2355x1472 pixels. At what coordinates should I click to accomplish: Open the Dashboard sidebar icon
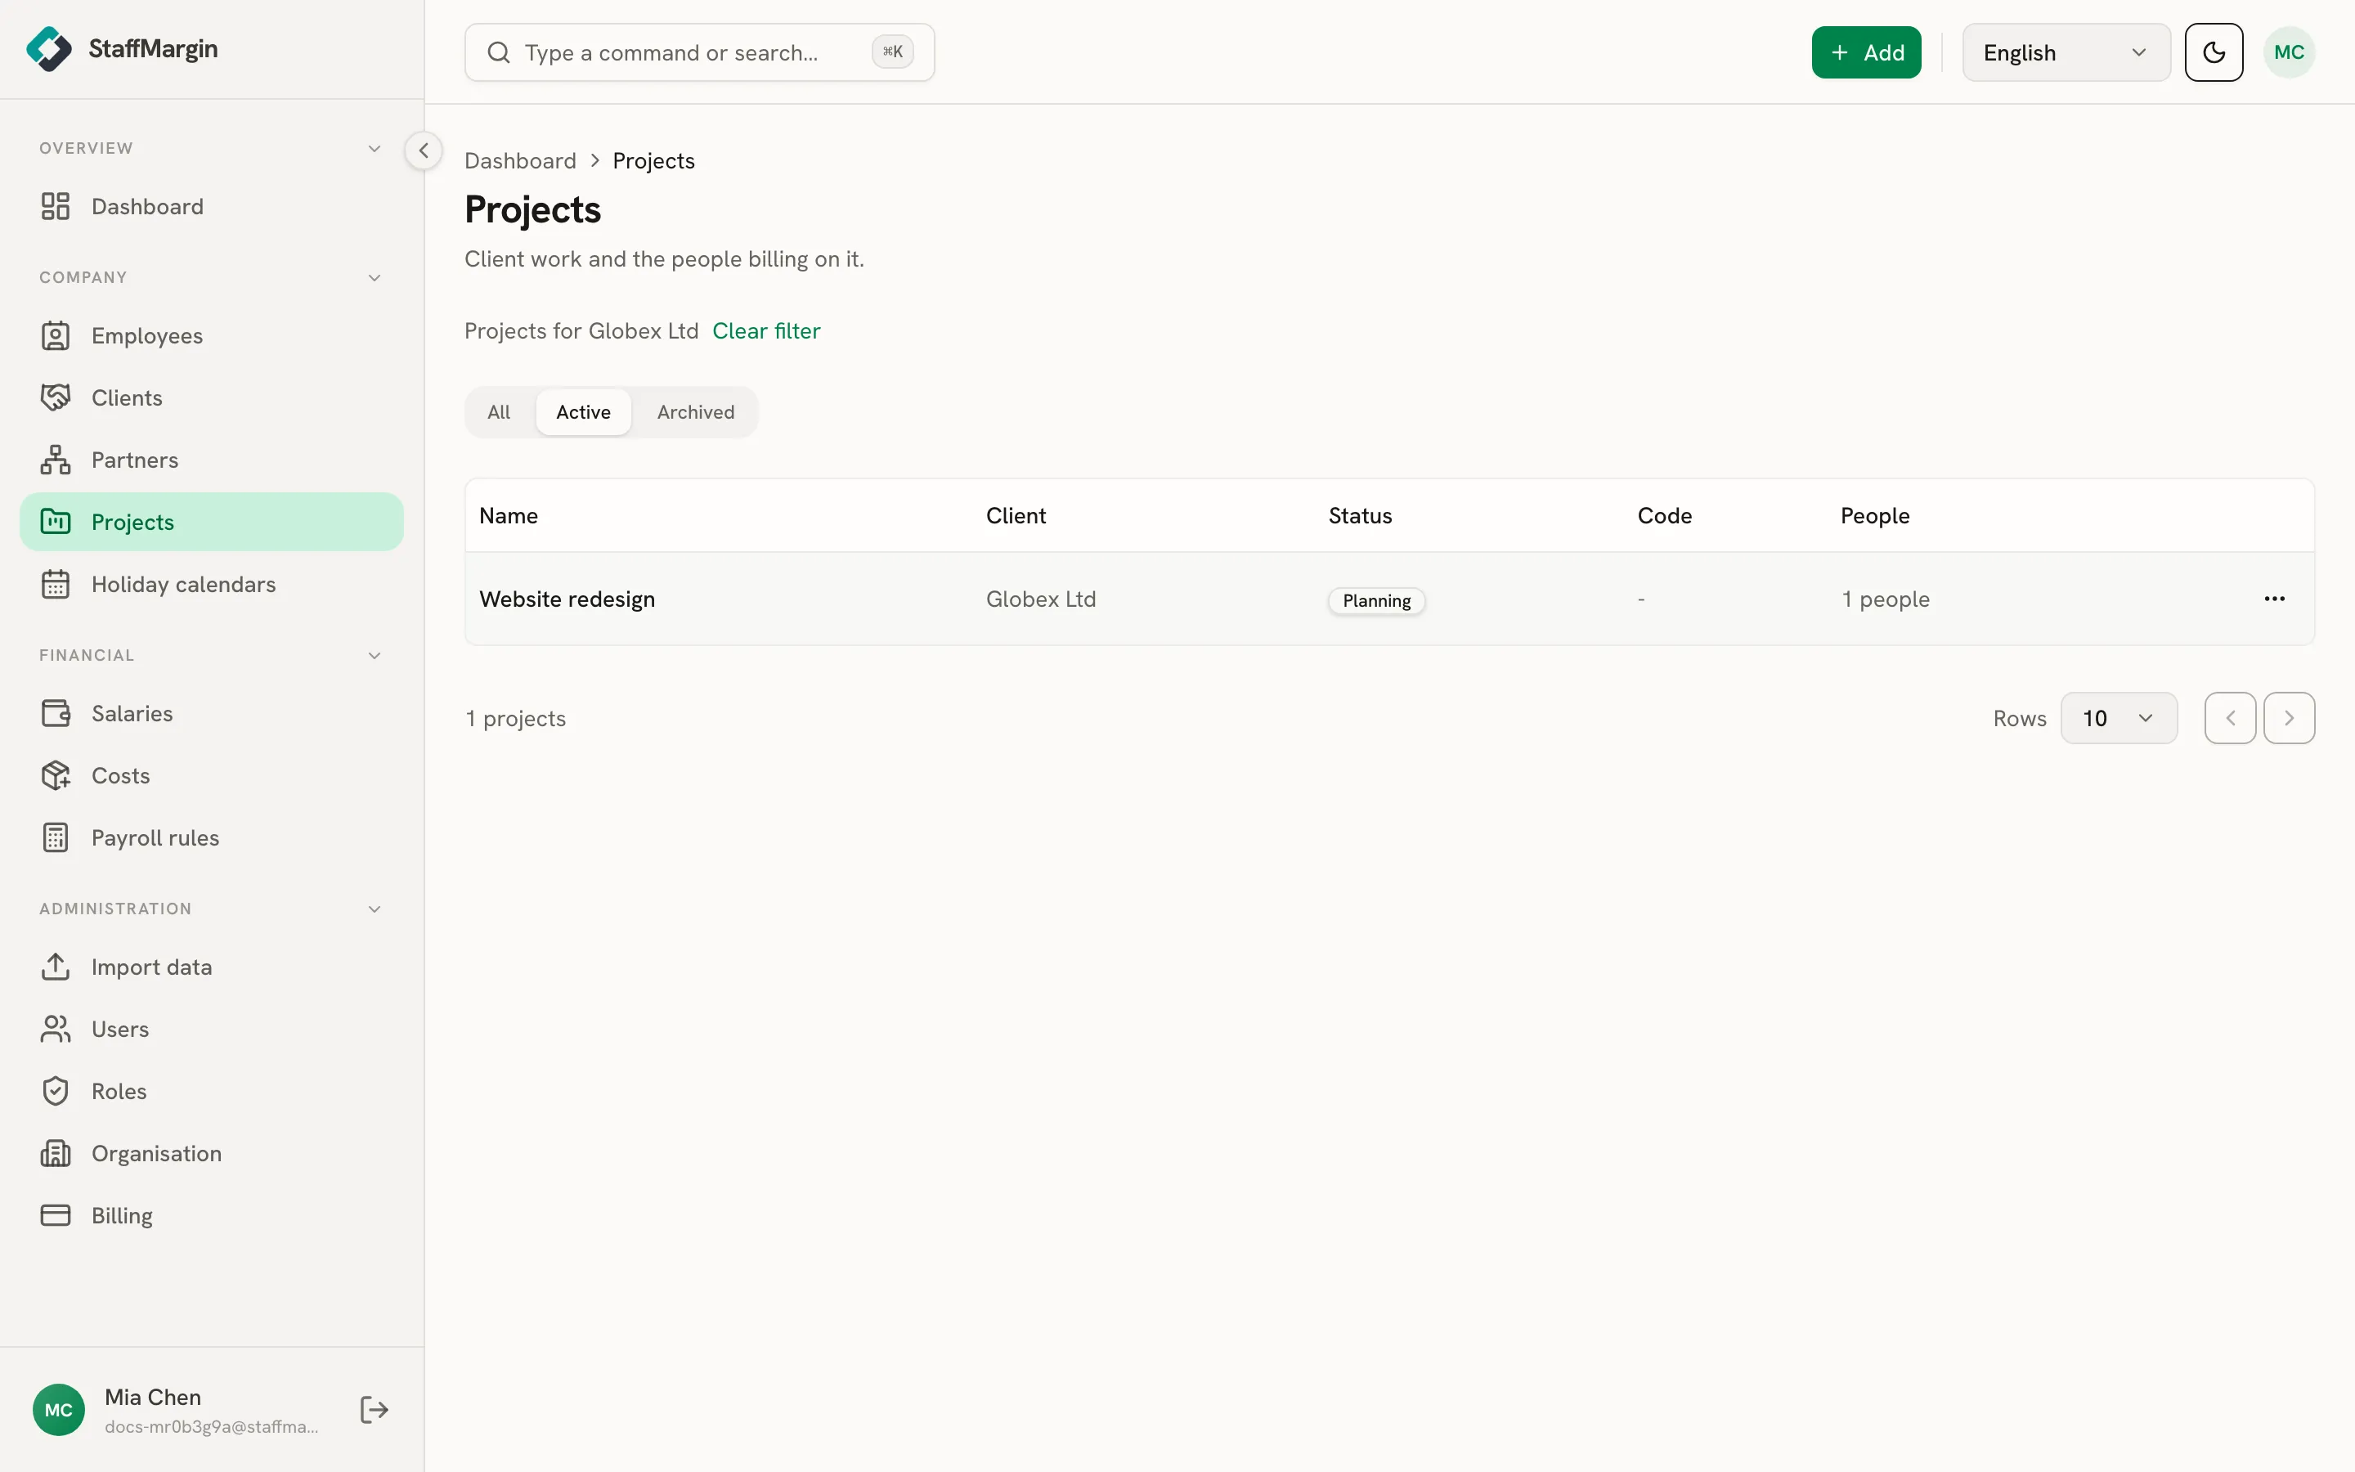[56, 206]
